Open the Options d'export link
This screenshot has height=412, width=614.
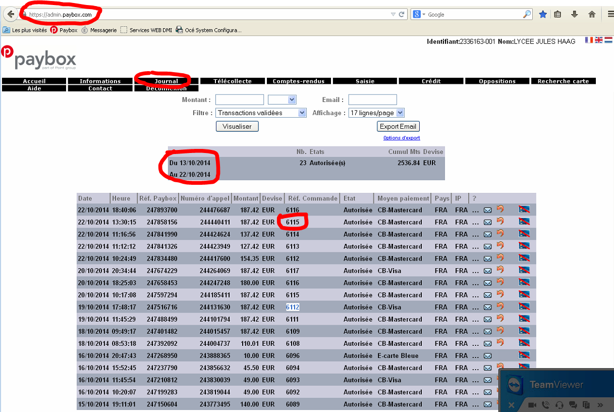click(402, 138)
